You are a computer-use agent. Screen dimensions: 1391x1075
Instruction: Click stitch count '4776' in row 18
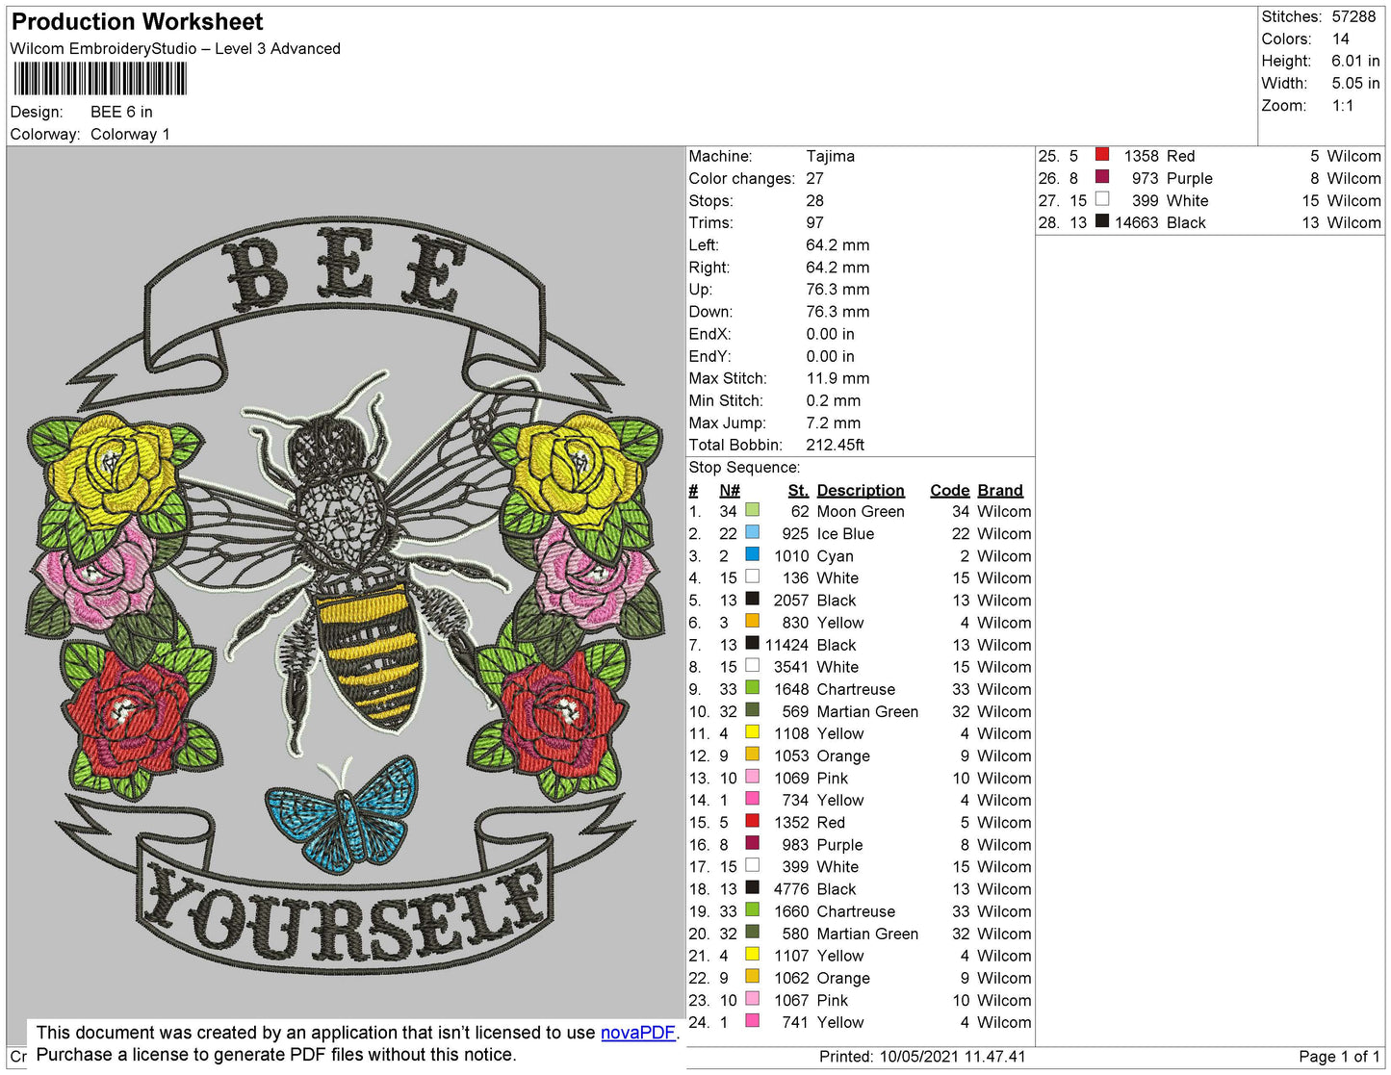pyautogui.click(x=791, y=889)
